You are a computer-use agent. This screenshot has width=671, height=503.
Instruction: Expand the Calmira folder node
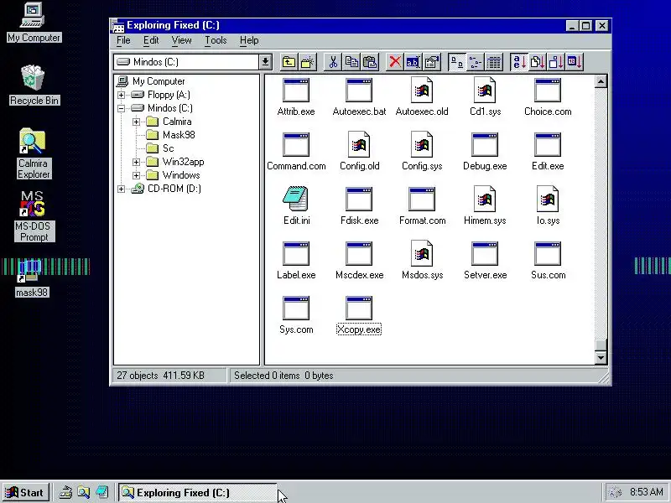click(x=136, y=122)
